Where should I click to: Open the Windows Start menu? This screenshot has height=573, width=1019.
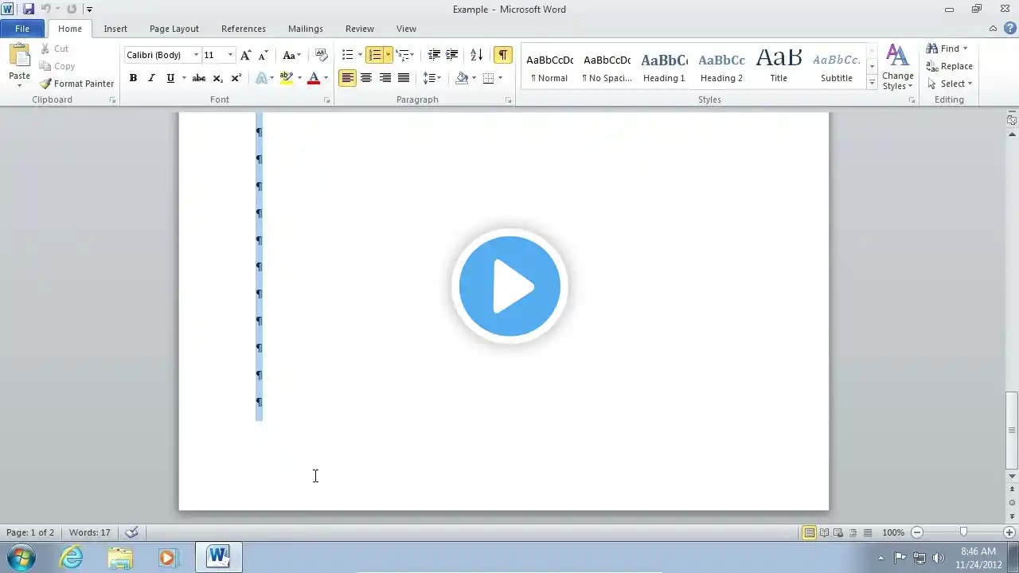(x=21, y=557)
